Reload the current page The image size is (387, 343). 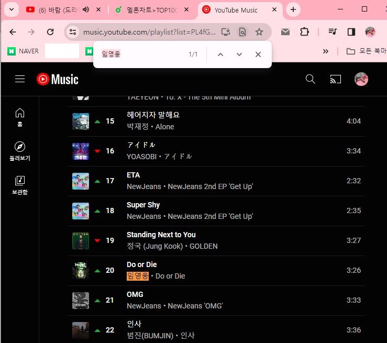click(x=50, y=32)
